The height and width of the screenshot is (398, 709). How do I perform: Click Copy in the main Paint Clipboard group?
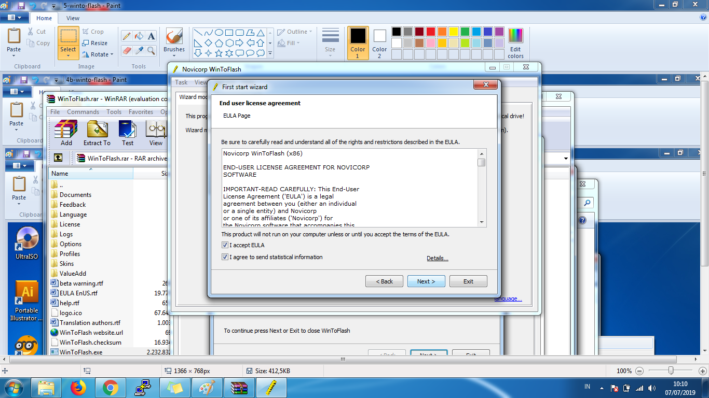point(38,43)
